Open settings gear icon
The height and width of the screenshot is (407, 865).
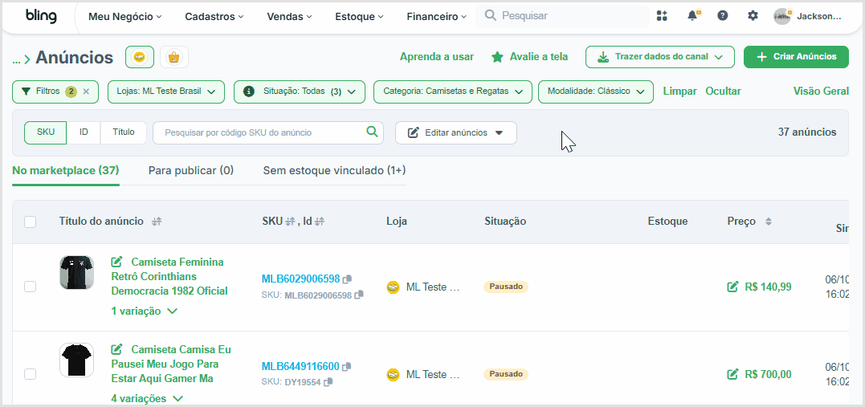click(753, 16)
